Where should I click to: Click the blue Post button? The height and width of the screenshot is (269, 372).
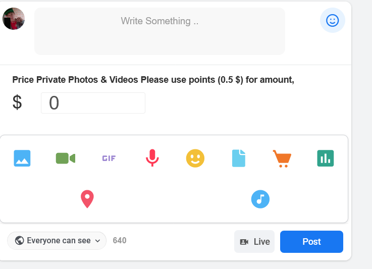point(311,242)
